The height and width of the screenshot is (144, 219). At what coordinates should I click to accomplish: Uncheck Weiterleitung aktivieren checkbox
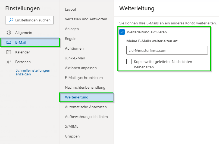[x=122, y=32]
